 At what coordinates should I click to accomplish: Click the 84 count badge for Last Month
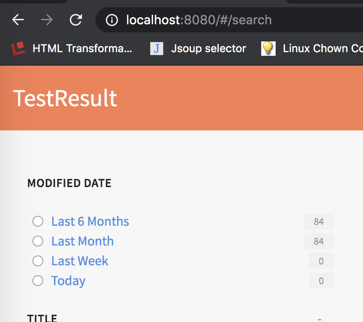tap(319, 241)
